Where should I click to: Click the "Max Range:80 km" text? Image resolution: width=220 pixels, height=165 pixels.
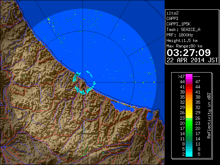(x=184, y=46)
